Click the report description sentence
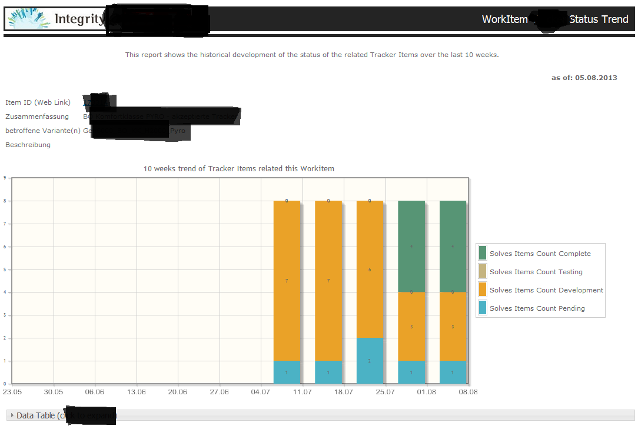638x439 pixels. pyautogui.click(x=312, y=55)
